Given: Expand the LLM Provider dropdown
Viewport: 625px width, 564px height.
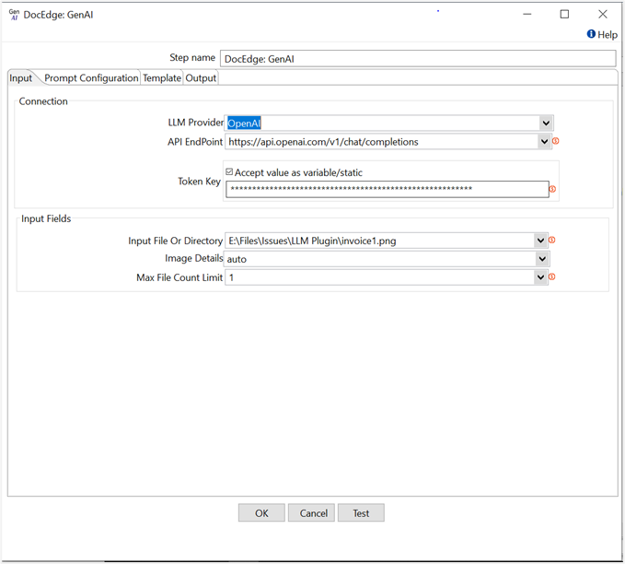Looking at the screenshot, I should pyautogui.click(x=546, y=123).
